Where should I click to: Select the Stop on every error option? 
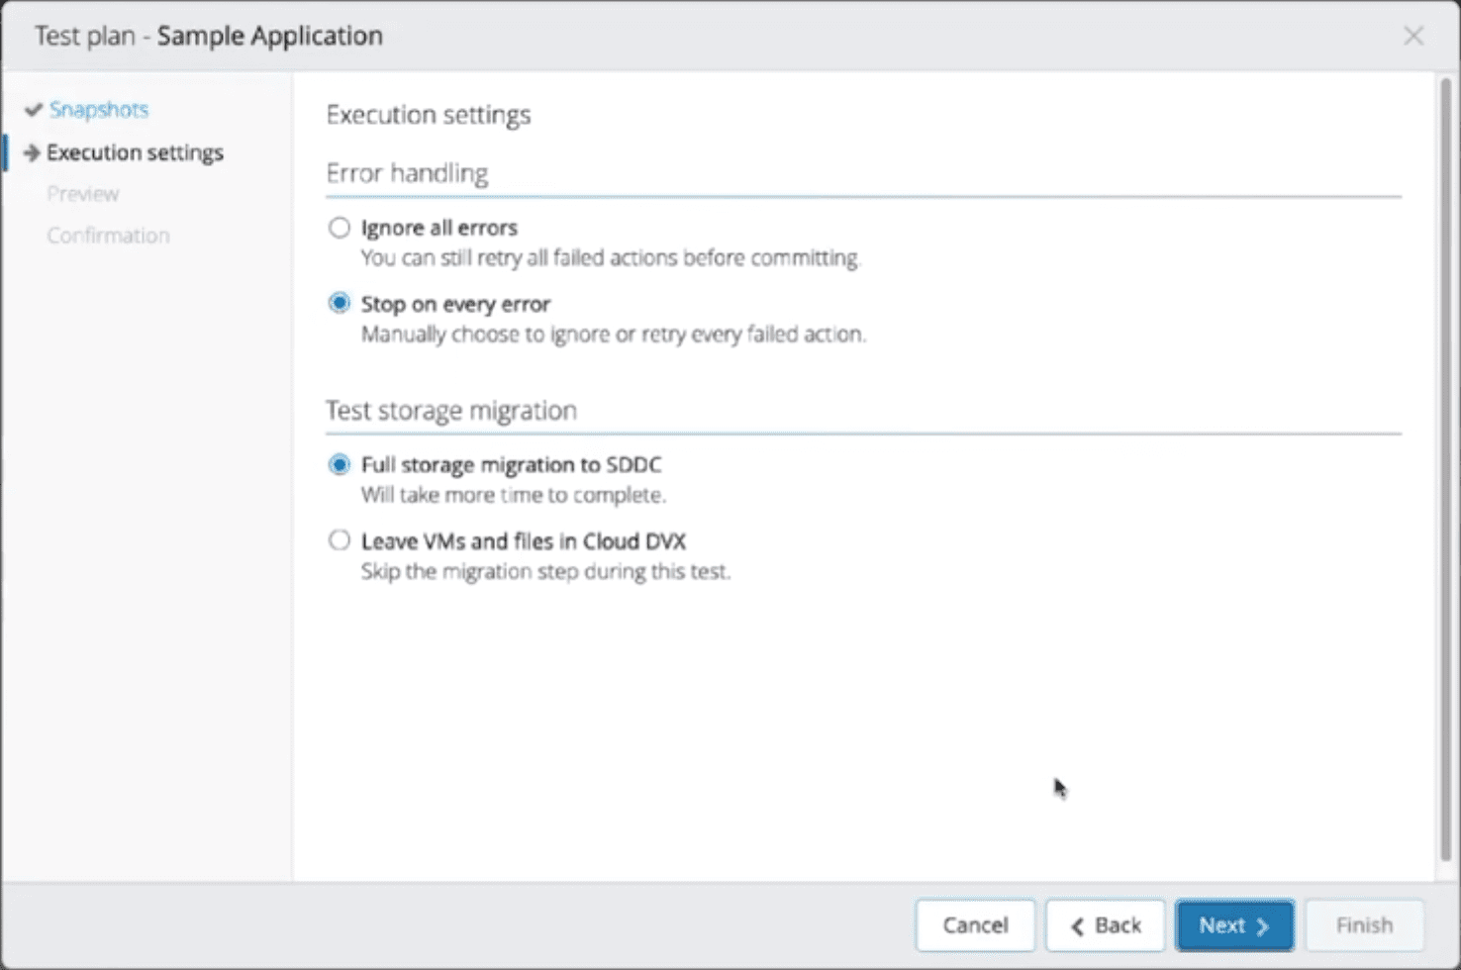(340, 303)
